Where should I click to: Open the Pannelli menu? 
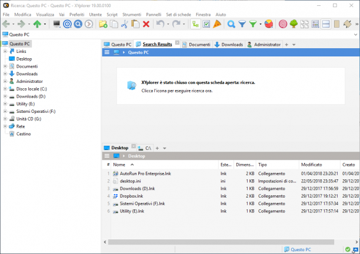coord(154,15)
